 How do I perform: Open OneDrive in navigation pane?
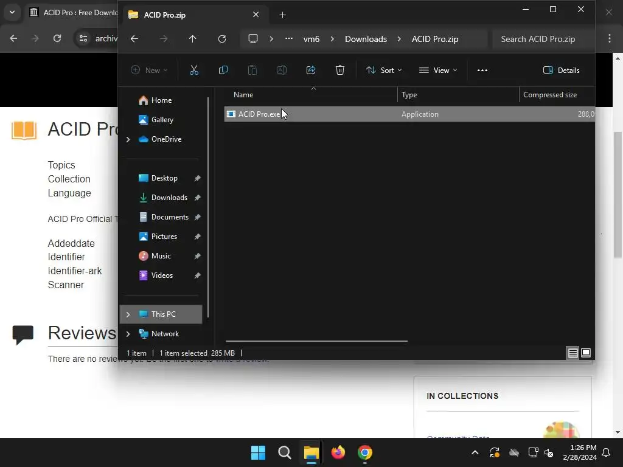click(x=165, y=139)
